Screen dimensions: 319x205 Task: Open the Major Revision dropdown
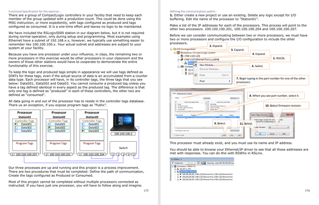tap(279, 127)
